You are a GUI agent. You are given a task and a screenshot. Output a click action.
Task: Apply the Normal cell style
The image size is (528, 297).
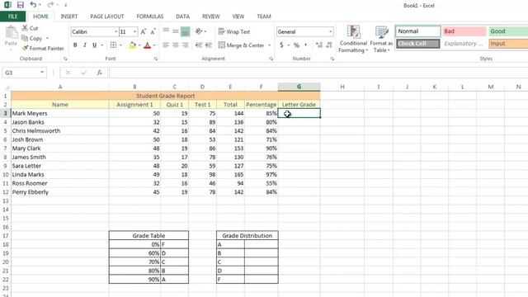pyautogui.click(x=418, y=31)
